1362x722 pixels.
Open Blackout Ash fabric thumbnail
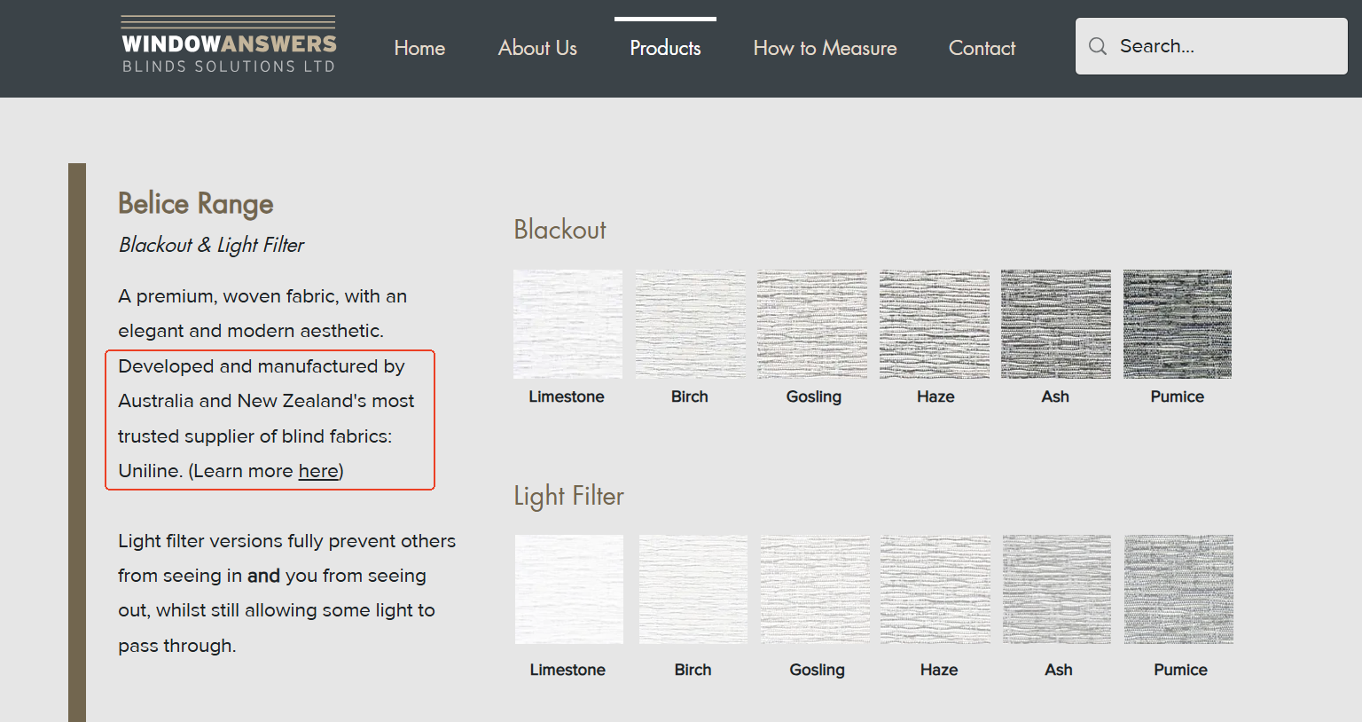pyautogui.click(x=1056, y=324)
